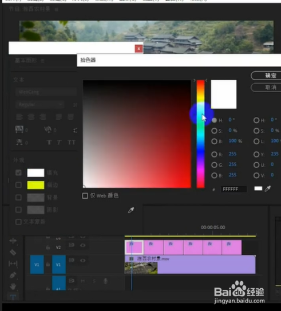The height and width of the screenshot is (311, 281).
Task: Align text right in the 文本 section
Action: point(43,117)
